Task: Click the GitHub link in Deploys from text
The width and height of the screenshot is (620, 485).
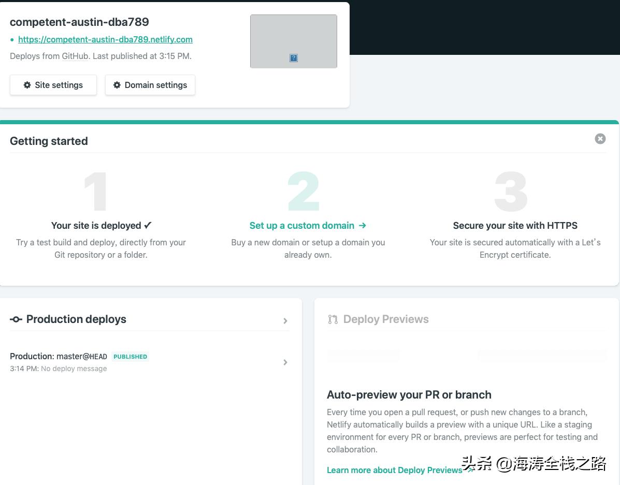Action: (75, 56)
